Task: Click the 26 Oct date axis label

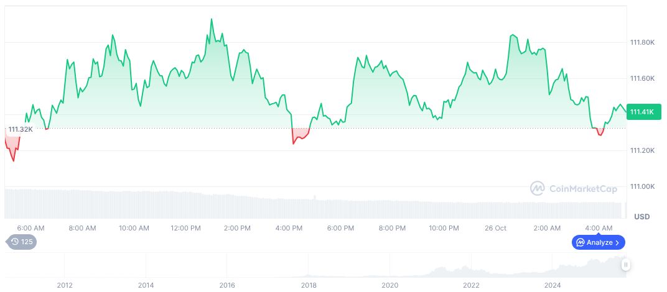Action: click(495, 228)
